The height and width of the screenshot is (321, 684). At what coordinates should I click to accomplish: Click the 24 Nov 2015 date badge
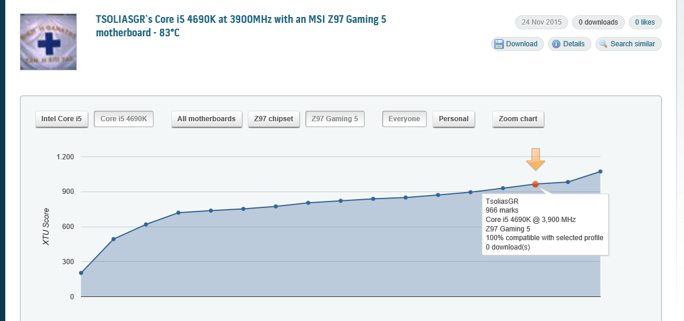pos(542,22)
